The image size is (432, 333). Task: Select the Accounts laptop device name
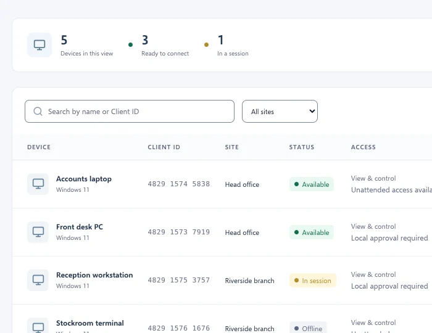pyautogui.click(x=84, y=179)
